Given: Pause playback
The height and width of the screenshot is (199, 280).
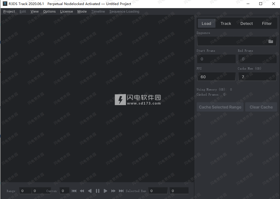Looking at the screenshot, I should pos(98,191).
